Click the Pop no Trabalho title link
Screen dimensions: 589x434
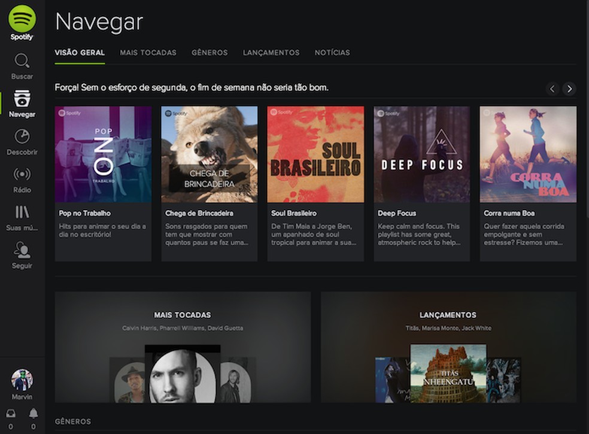[x=84, y=213]
